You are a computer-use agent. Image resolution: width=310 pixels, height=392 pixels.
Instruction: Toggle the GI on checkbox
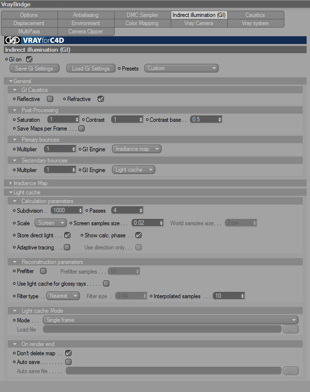tap(30, 59)
